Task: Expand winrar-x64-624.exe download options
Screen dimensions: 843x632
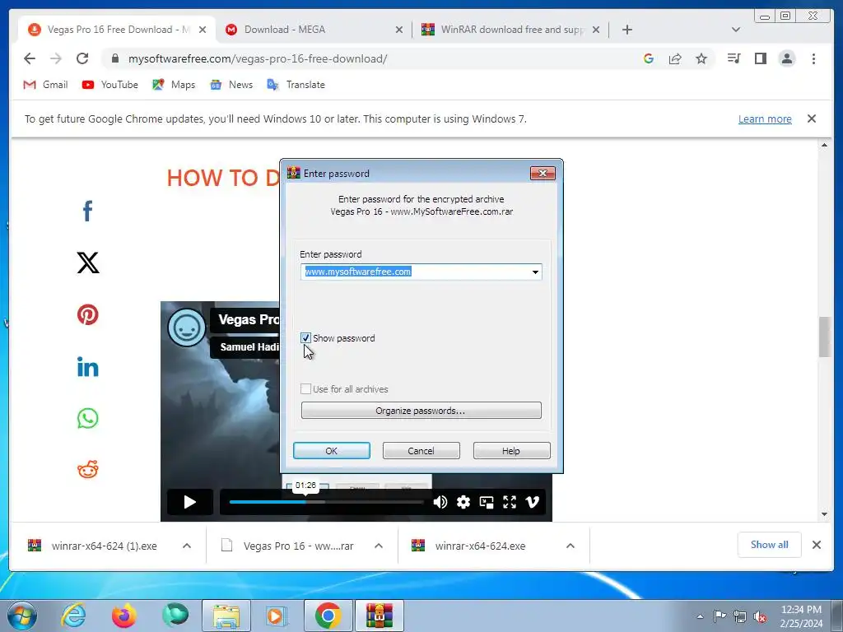Action: (x=571, y=546)
